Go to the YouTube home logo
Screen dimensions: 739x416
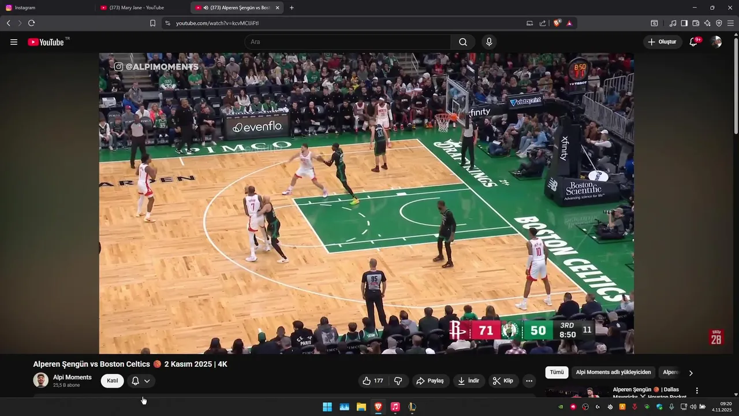click(x=46, y=42)
